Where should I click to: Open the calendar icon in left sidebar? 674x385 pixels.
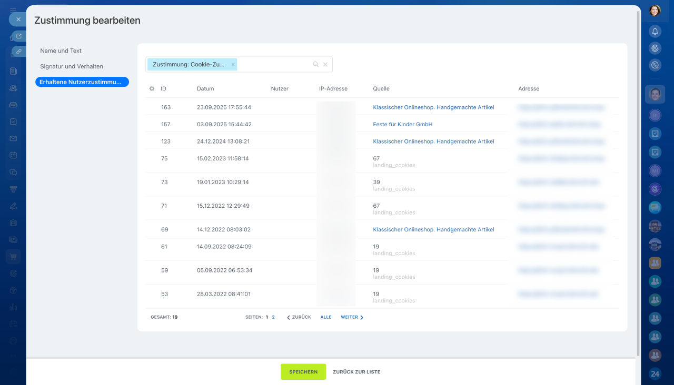coord(13,155)
